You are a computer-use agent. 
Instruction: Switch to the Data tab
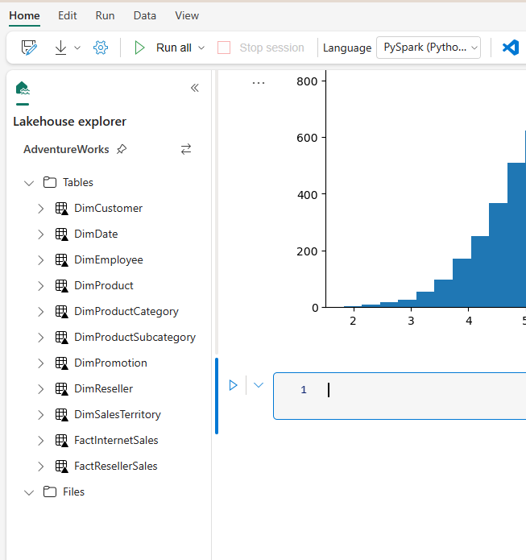click(145, 15)
